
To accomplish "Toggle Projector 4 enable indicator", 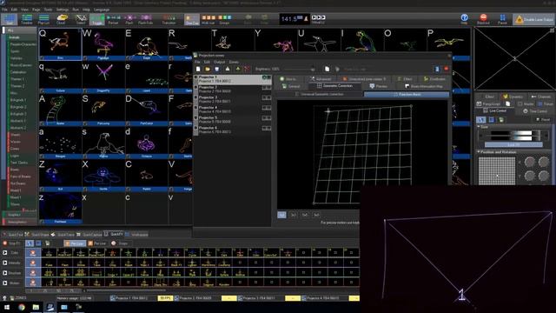I will click(195, 108).
